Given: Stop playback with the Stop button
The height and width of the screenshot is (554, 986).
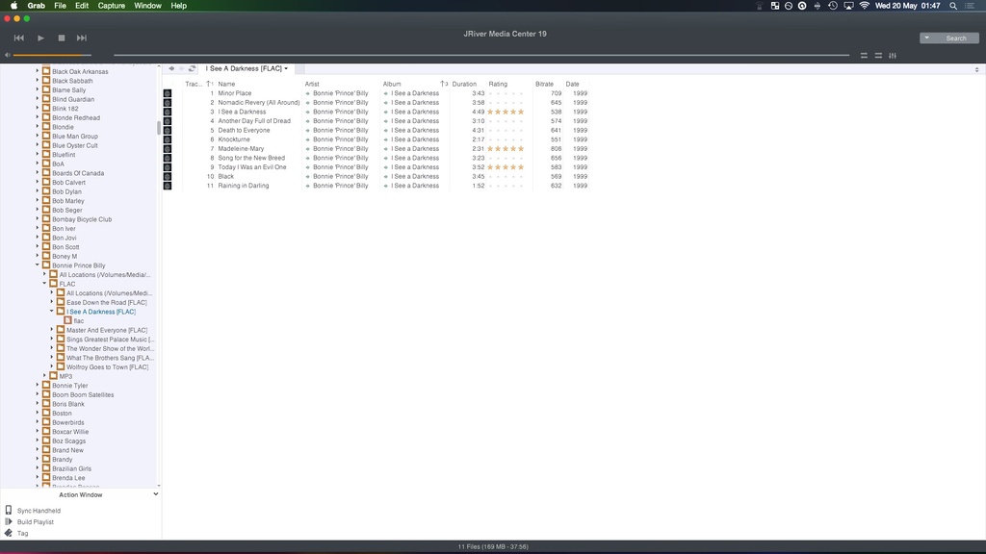Looking at the screenshot, I should coord(62,38).
